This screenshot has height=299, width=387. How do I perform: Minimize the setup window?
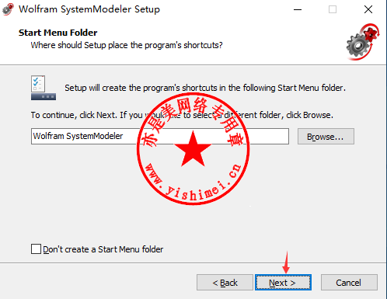click(x=298, y=9)
